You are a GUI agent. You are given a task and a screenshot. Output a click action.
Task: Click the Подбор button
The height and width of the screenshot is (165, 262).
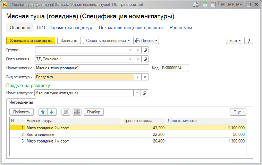(x=94, y=112)
